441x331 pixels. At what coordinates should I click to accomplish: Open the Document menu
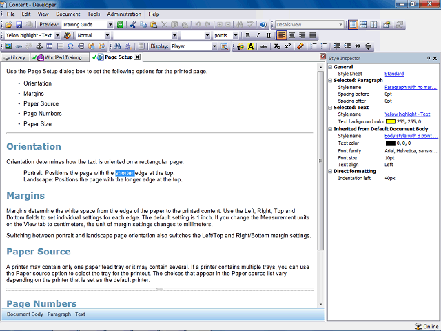click(x=68, y=14)
